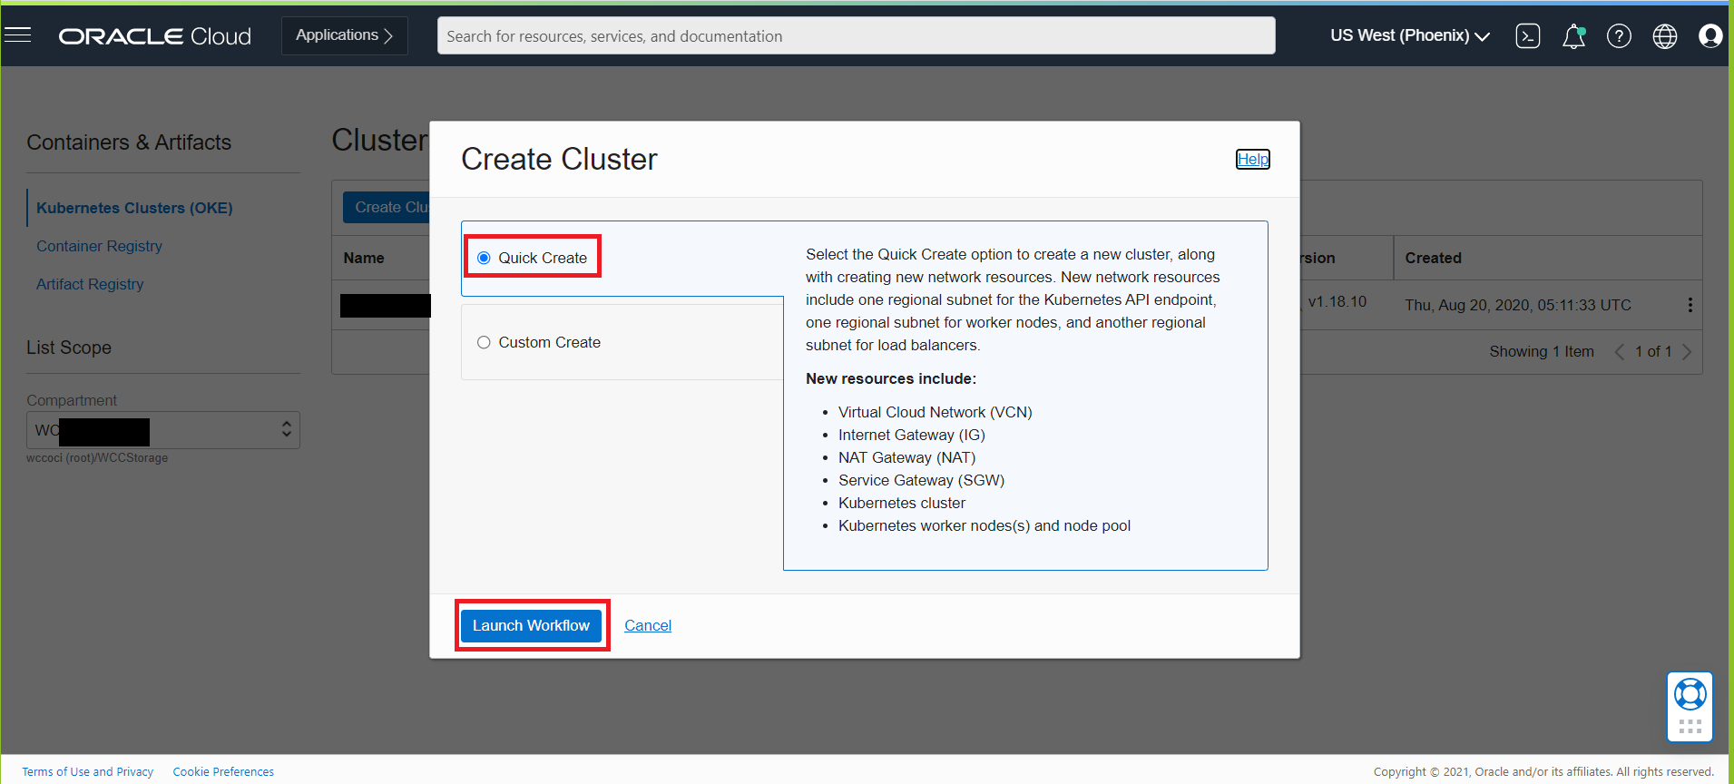Click the Containers & Artifacts heading

click(129, 142)
